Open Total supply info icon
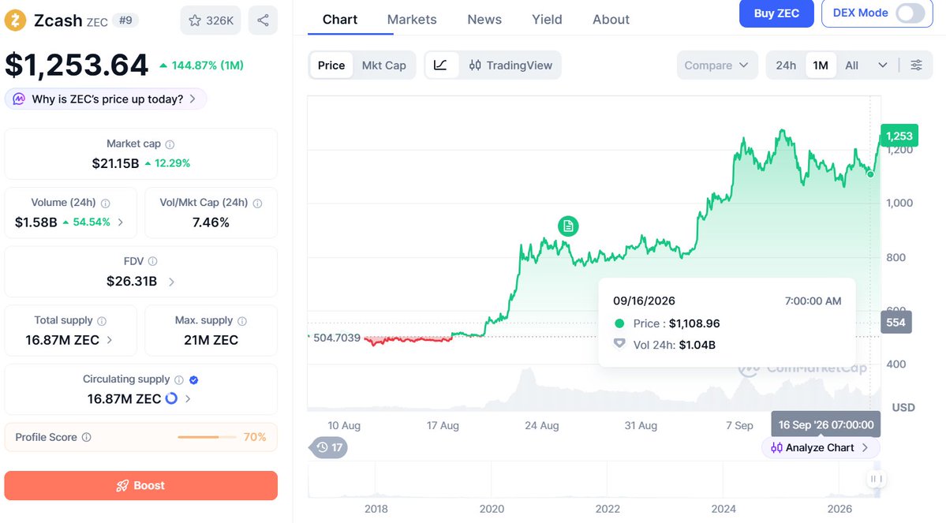 point(102,321)
